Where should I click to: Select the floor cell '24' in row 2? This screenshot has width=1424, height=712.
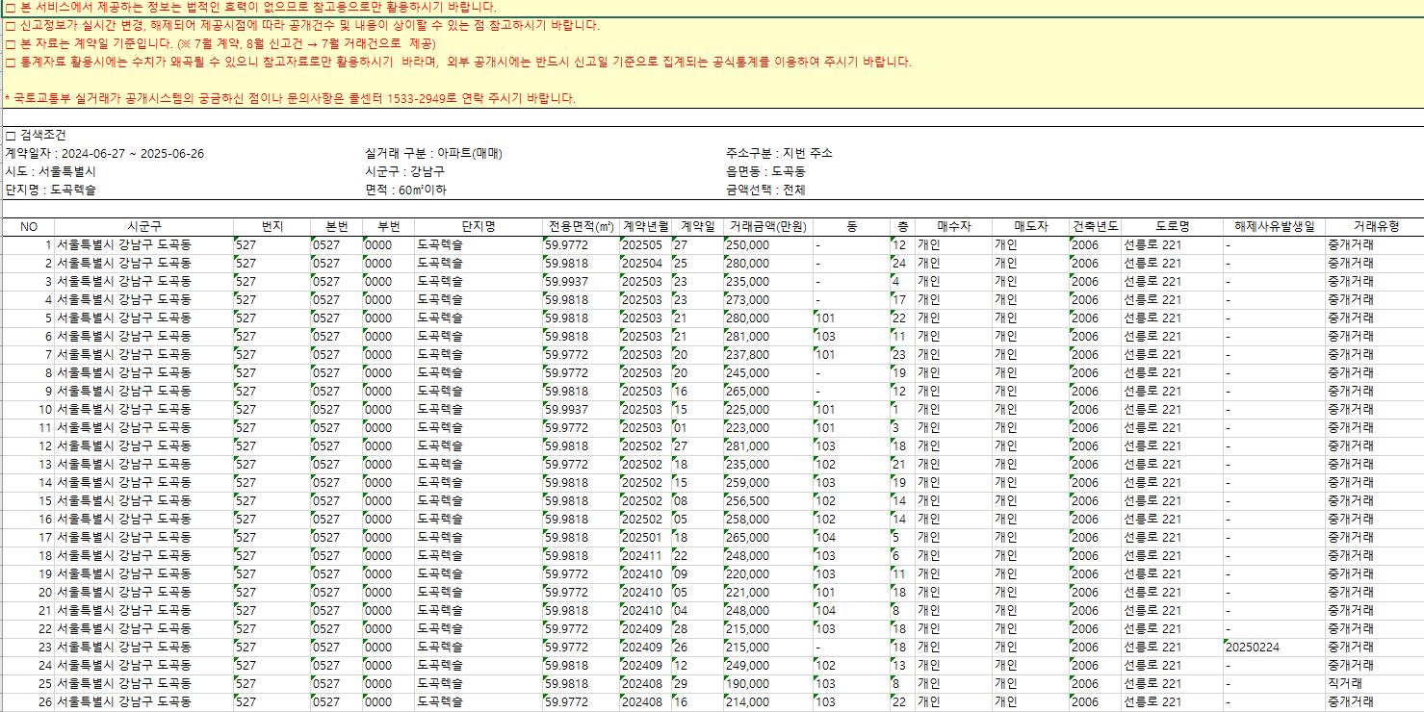click(x=902, y=264)
